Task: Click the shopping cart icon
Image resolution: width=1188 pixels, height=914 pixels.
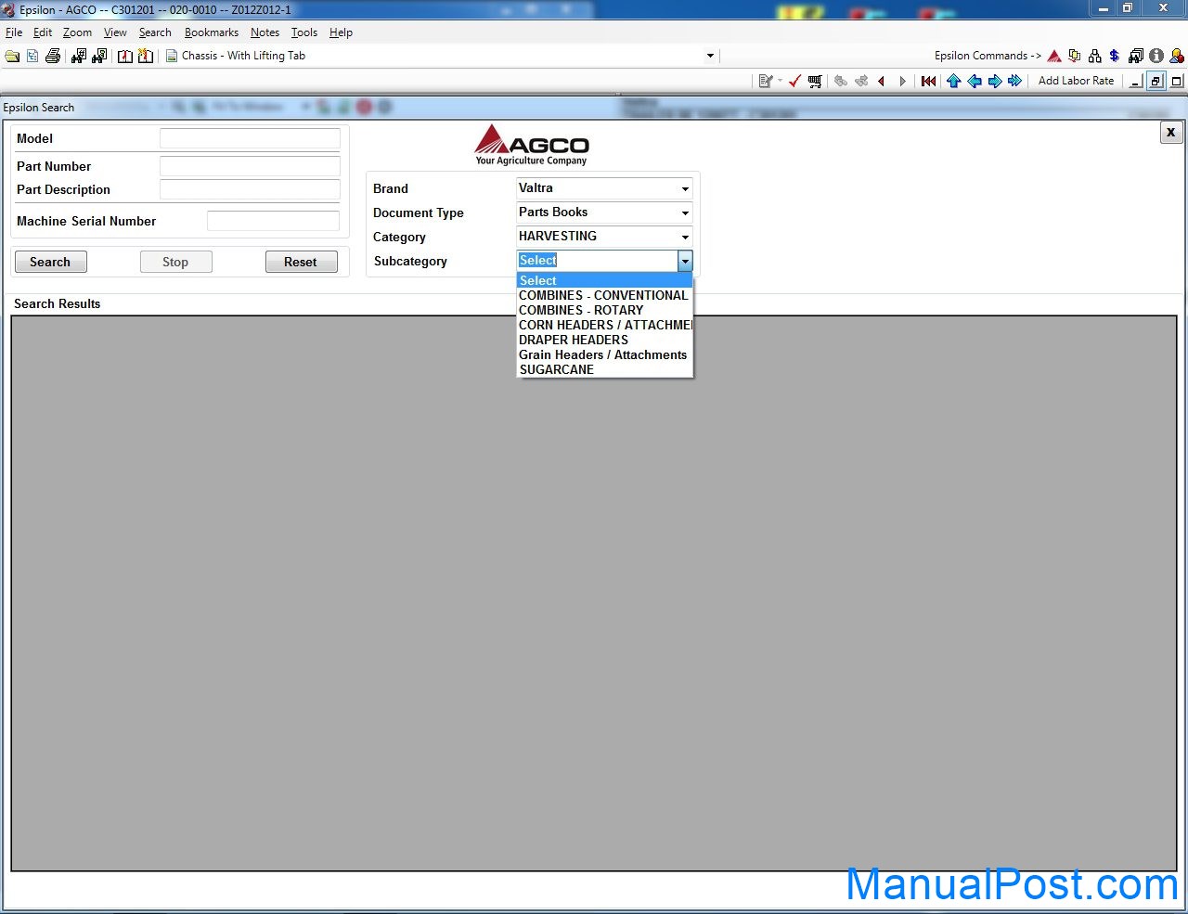Action: point(815,81)
